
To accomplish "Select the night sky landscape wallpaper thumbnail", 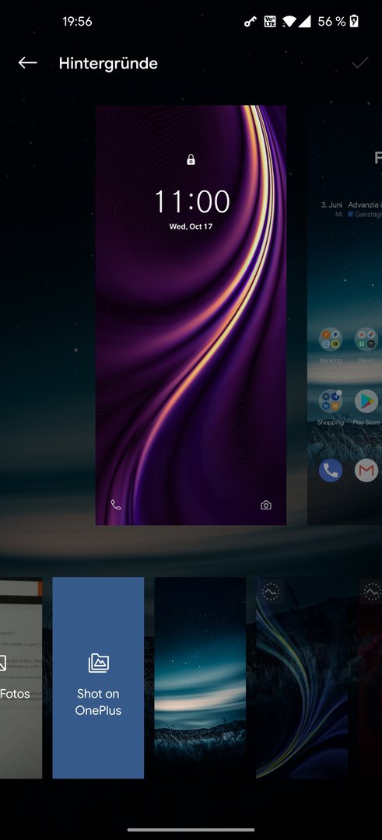I will click(200, 677).
